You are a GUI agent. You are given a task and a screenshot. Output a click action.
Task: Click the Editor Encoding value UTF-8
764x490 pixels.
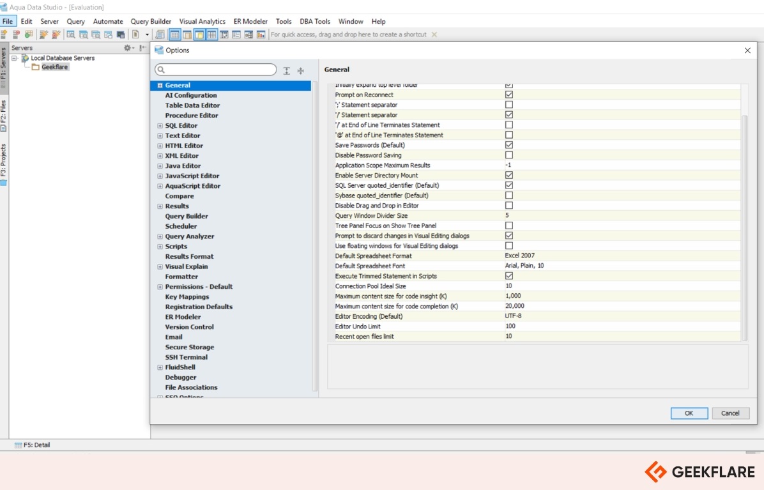pos(513,316)
